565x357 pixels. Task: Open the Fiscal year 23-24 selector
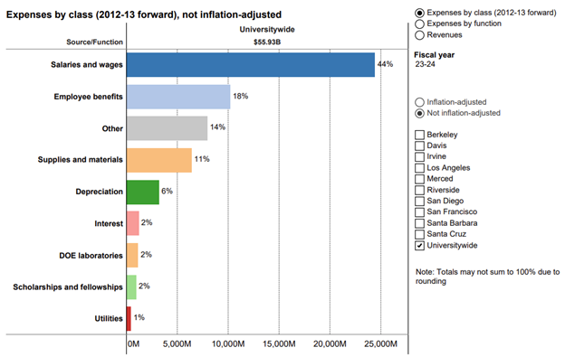(x=426, y=64)
